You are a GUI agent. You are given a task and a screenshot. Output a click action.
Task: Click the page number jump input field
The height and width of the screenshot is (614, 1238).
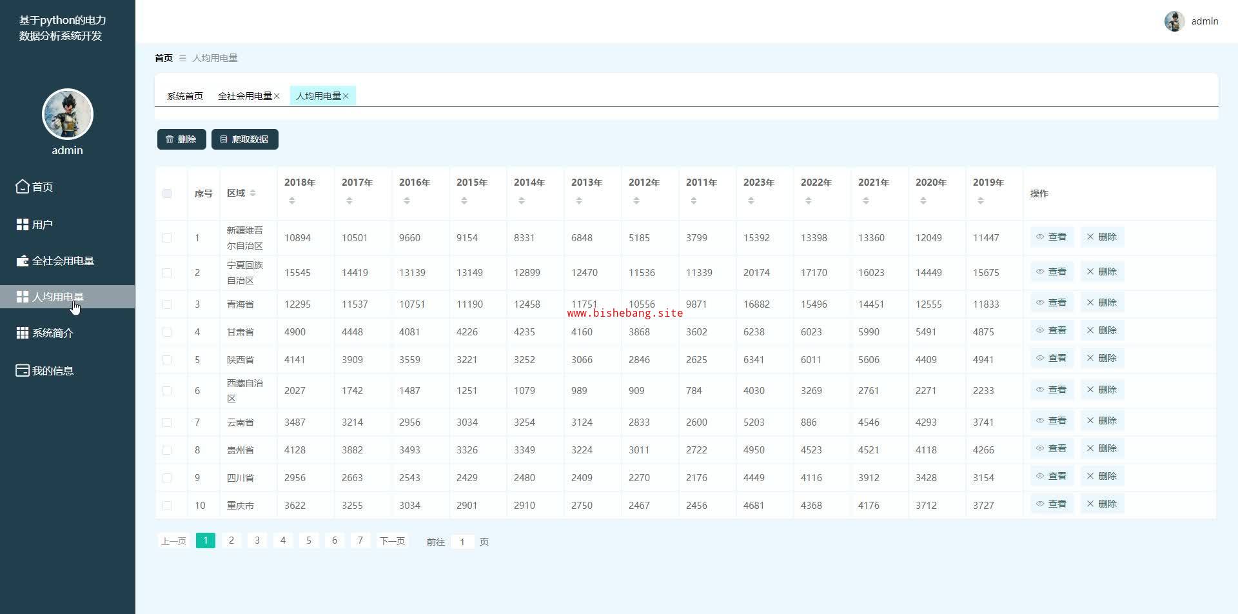[462, 542]
